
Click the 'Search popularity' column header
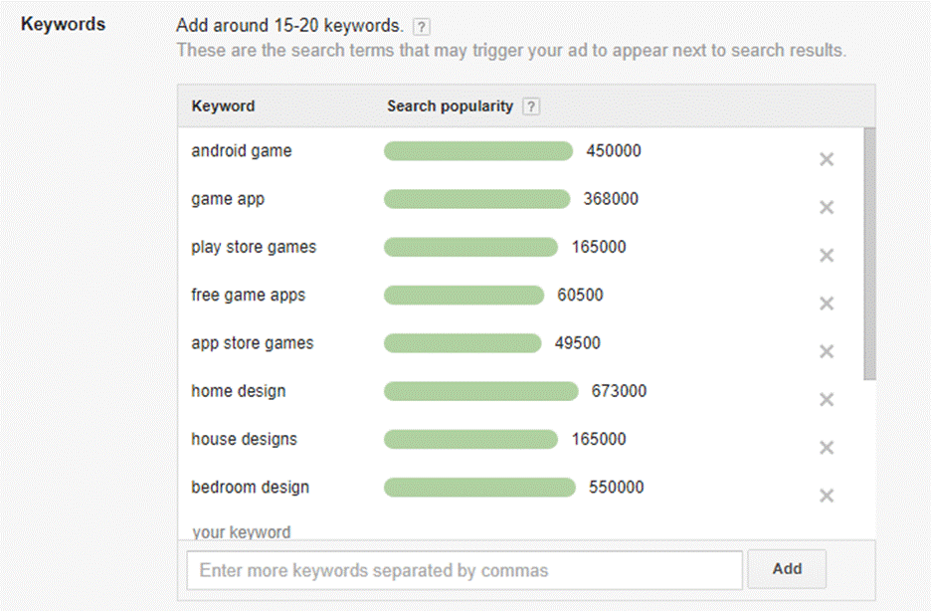click(450, 106)
